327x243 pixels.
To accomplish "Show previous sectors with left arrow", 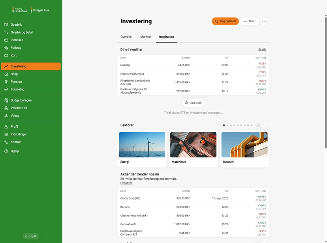I will click(258, 125).
